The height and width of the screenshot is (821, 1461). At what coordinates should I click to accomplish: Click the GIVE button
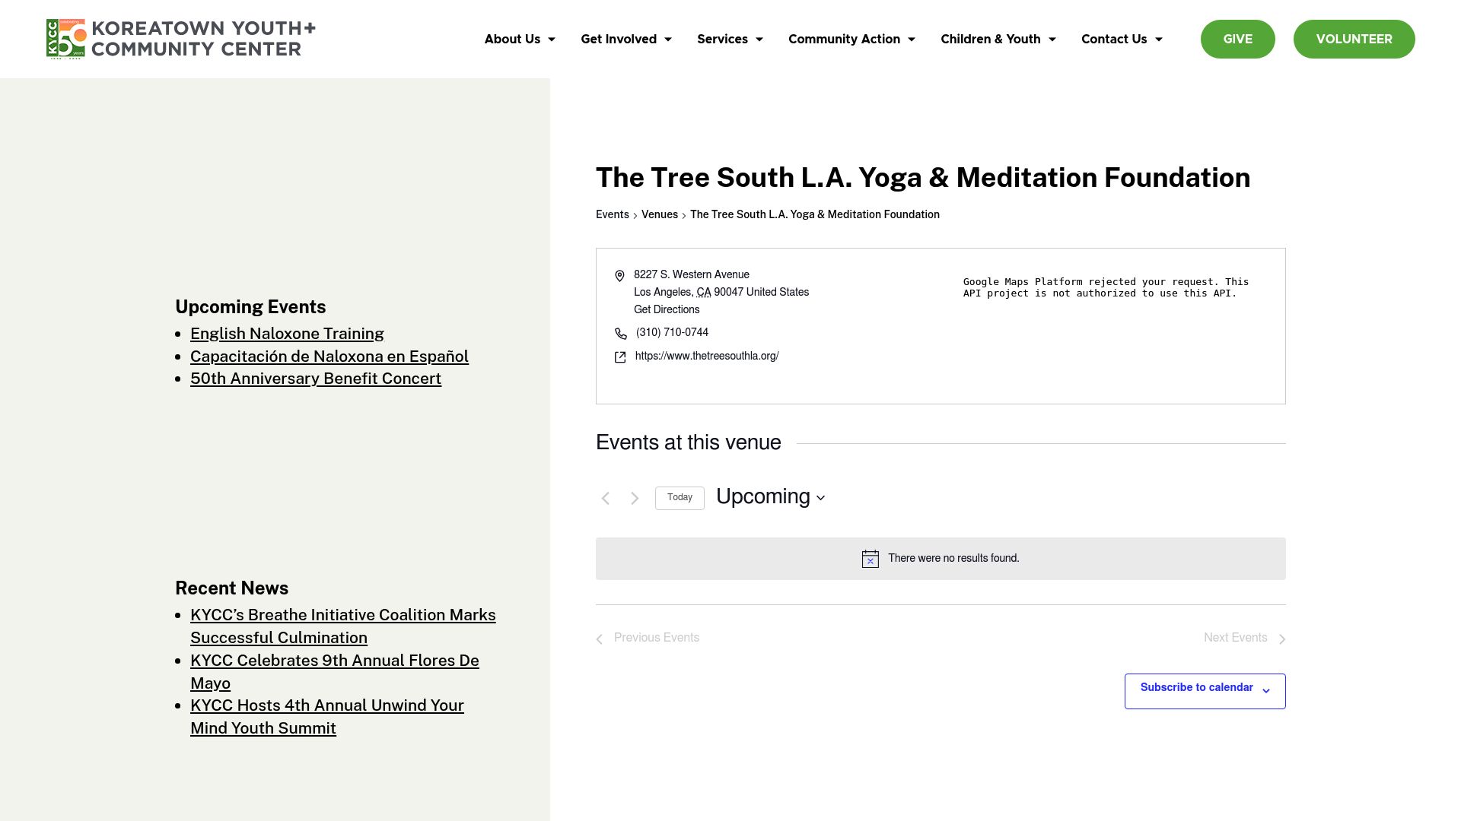[1237, 39]
